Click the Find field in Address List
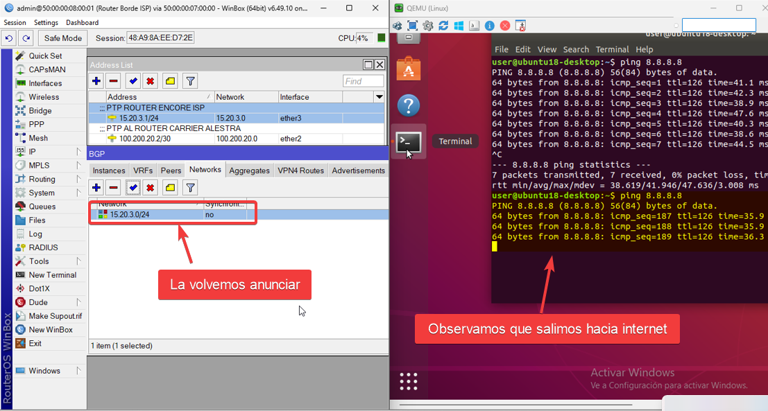Image resolution: width=768 pixels, height=411 pixels. 363,81
